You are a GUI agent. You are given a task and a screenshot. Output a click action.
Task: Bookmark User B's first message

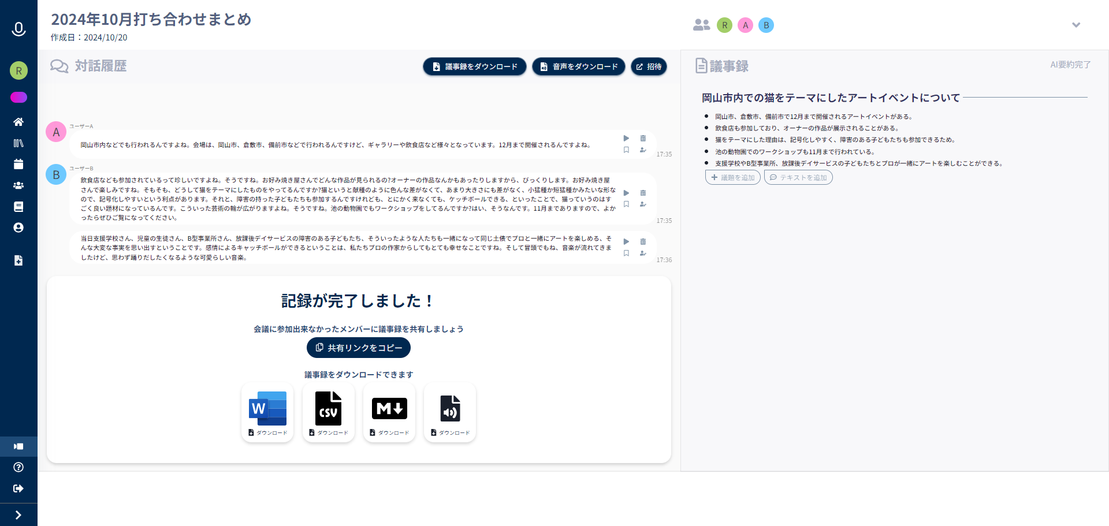pyautogui.click(x=626, y=204)
